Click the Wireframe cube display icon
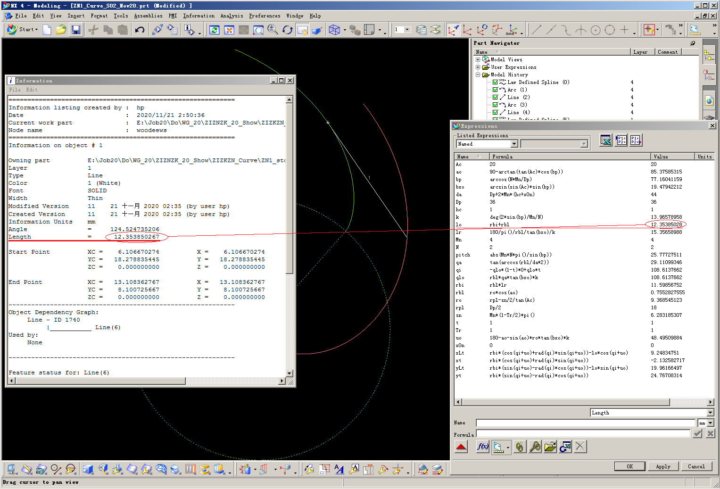Image resolution: width=720 pixels, height=489 pixels. click(334, 30)
